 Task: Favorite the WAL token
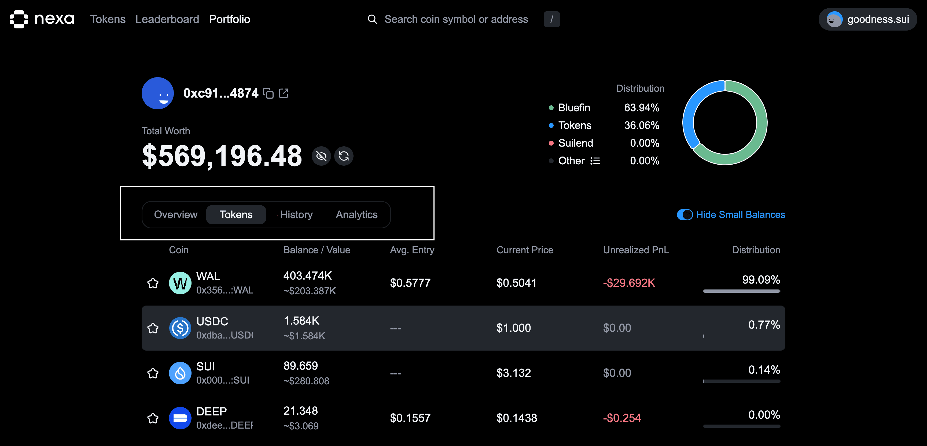click(153, 283)
